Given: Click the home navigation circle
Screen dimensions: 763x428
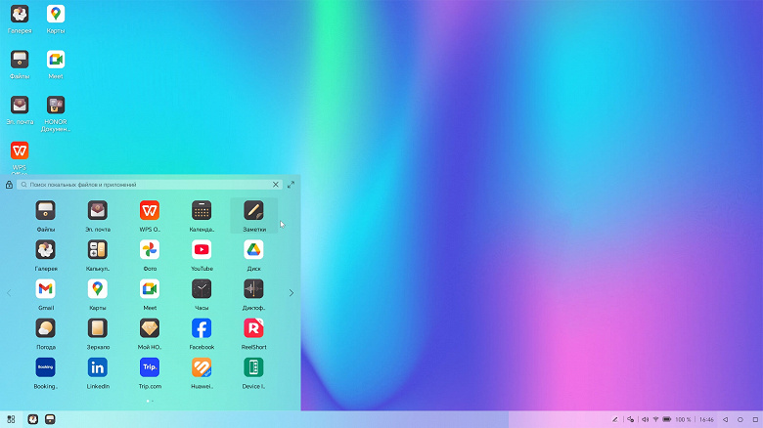Looking at the screenshot, I should (741, 419).
